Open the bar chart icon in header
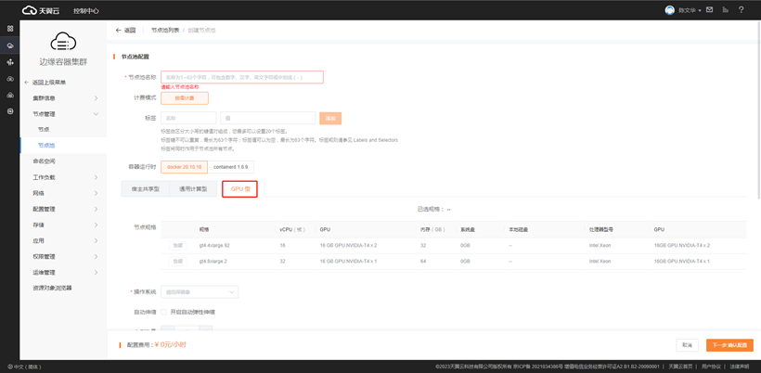 click(x=725, y=9)
